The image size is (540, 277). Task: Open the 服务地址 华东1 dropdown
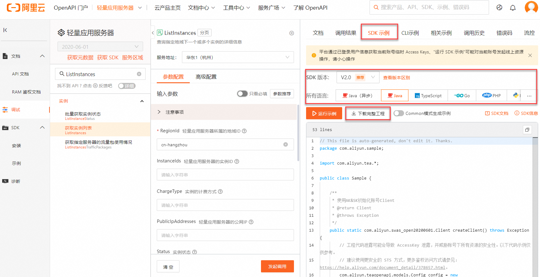click(x=238, y=57)
